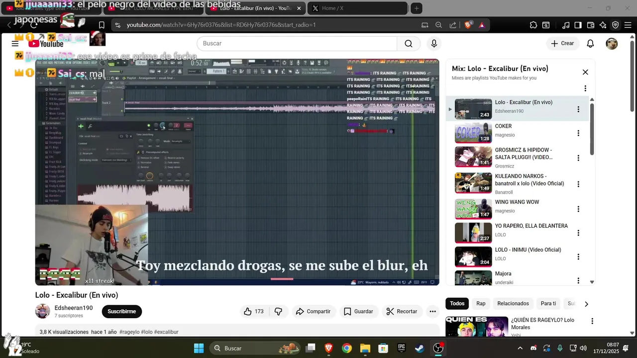The image size is (637, 358).
Task: Open Mix playlist overall three-dot menu
Action: (585, 89)
